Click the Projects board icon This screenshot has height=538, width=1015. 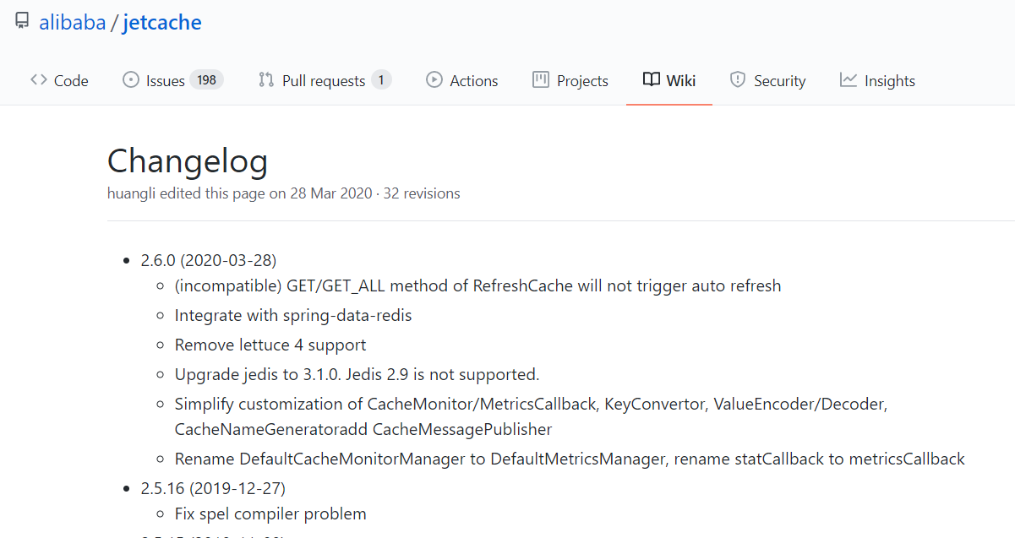541,80
